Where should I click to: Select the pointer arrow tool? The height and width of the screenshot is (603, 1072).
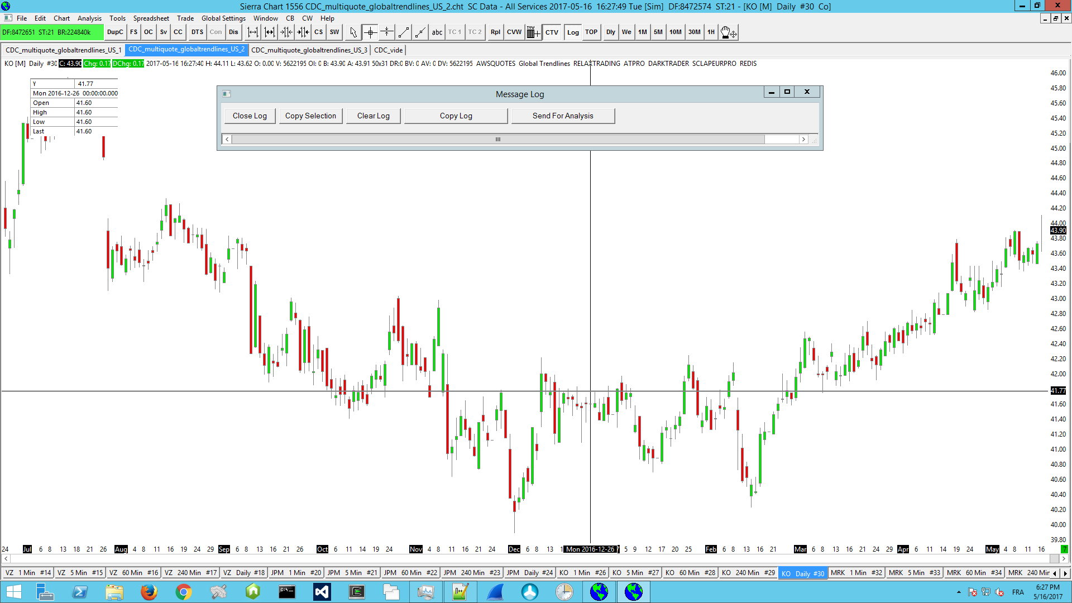pyautogui.click(x=353, y=32)
